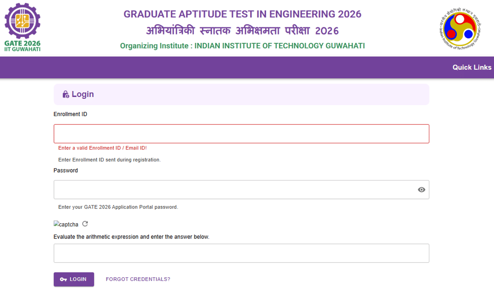Viewport: 494px width, 288px height.
Task: Click the Organizing Institute subtitle text
Action: coord(242,46)
